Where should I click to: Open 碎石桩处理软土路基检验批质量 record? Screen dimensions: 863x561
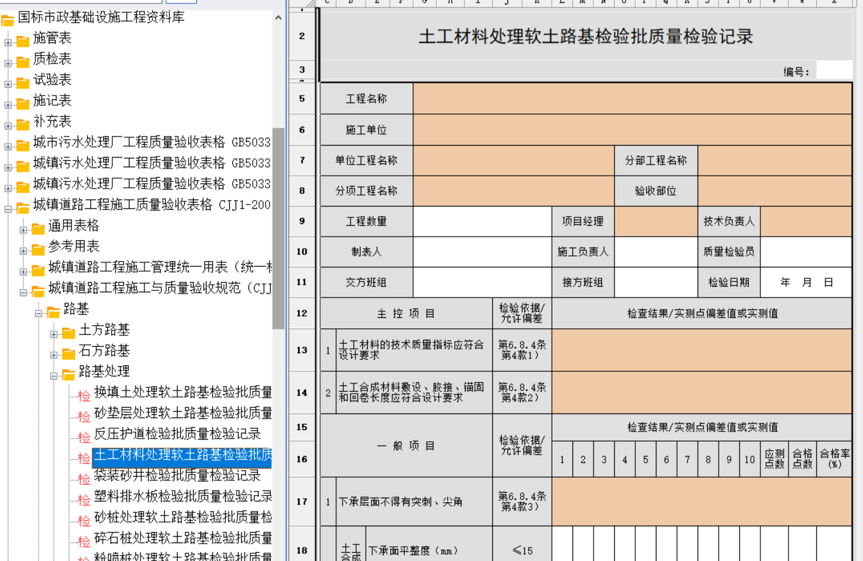183,537
